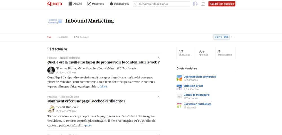
Task: Click the '327 abonnés' text
Action: pos(191,98)
